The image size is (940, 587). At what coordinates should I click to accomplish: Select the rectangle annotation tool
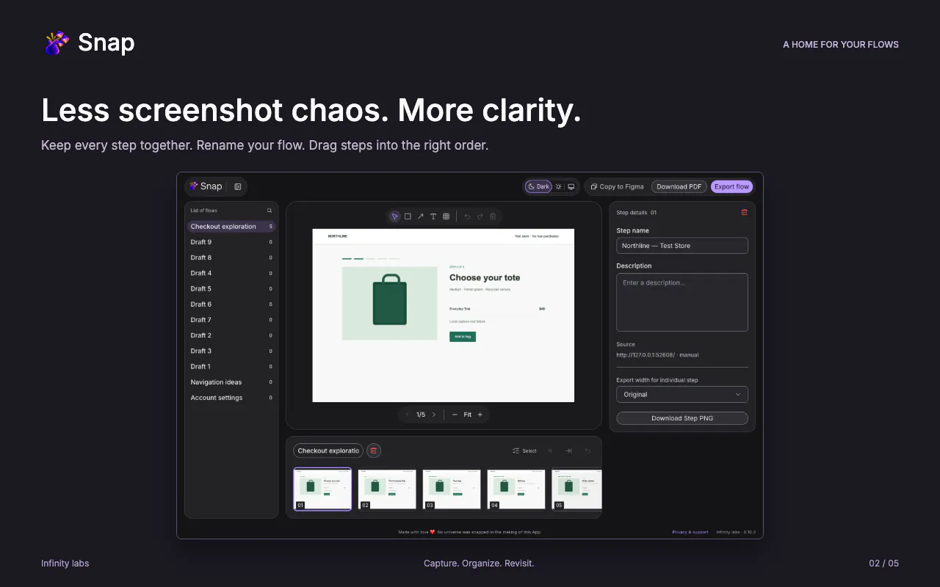click(x=408, y=216)
